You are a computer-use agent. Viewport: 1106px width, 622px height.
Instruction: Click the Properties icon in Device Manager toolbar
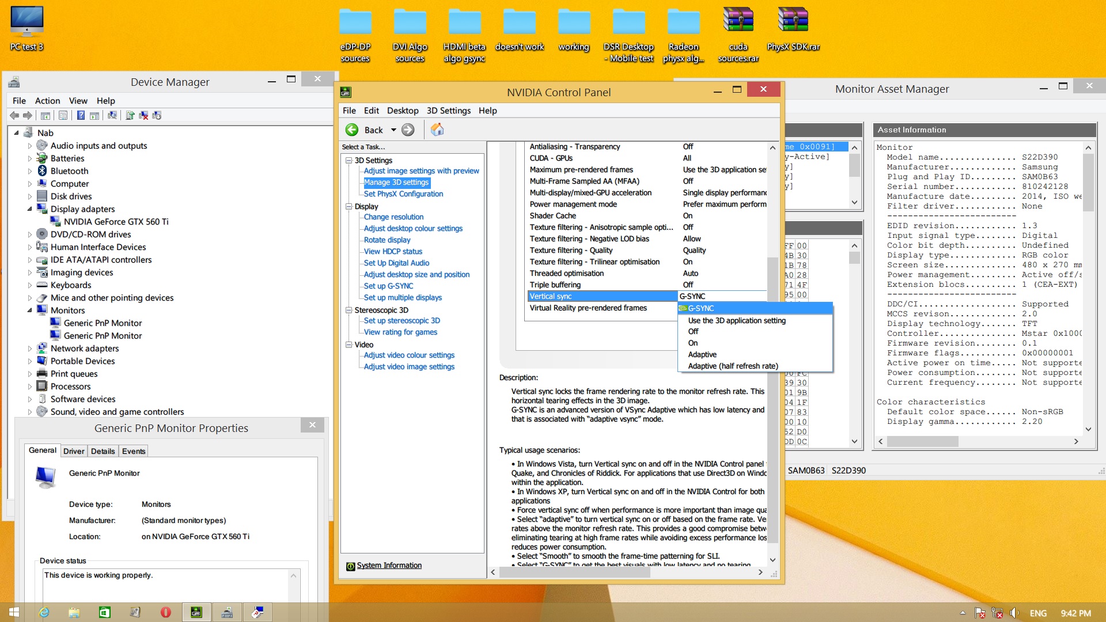[63, 116]
